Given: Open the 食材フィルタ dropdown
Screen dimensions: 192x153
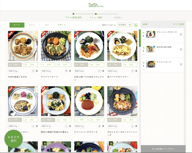Looking at the screenshot, I should point(109,25).
